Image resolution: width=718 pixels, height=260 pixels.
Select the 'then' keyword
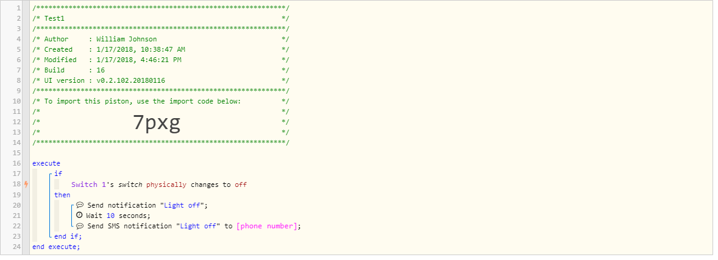click(x=62, y=194)
